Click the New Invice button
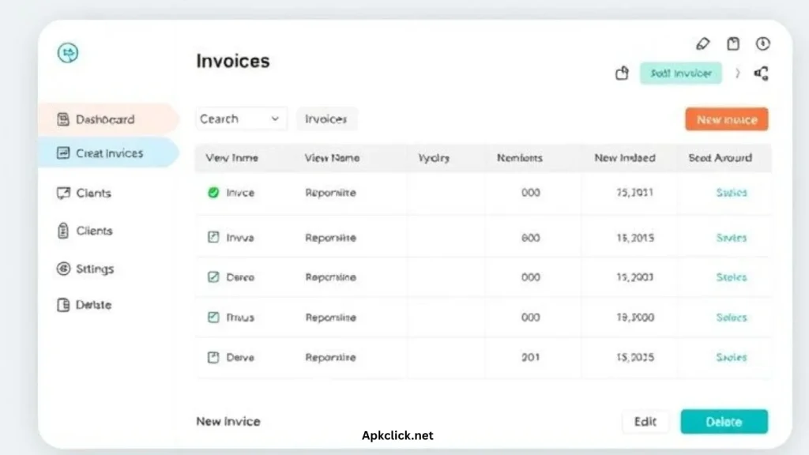The height and width of the screenshot is (455, 809). point(726,118)
